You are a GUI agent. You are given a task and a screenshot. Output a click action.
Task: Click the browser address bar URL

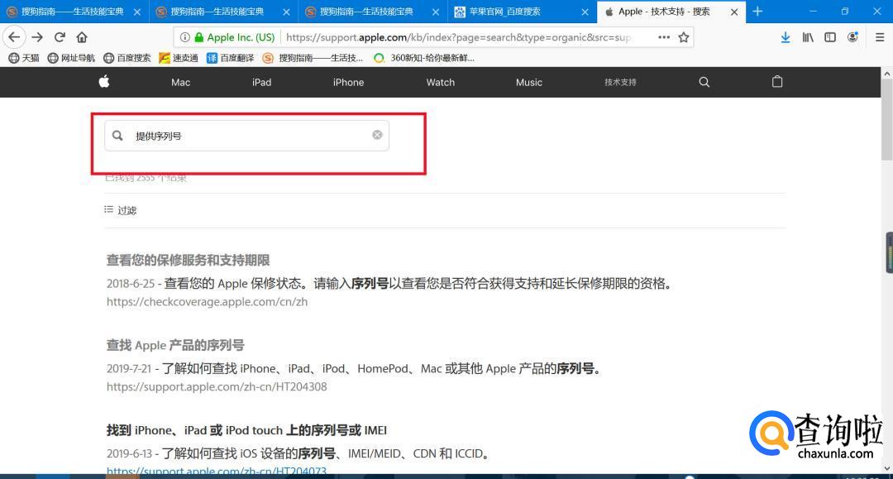click(x=458, y=37)
